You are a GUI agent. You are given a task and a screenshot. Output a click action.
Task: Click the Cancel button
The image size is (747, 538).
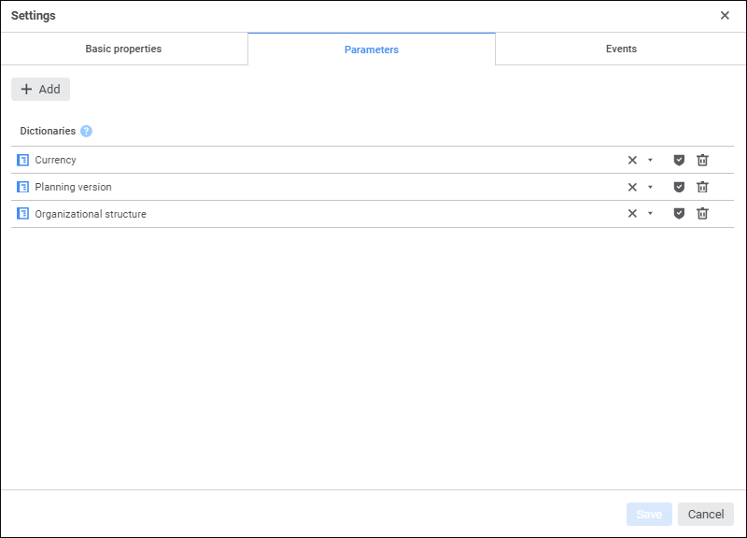[706, 514]
